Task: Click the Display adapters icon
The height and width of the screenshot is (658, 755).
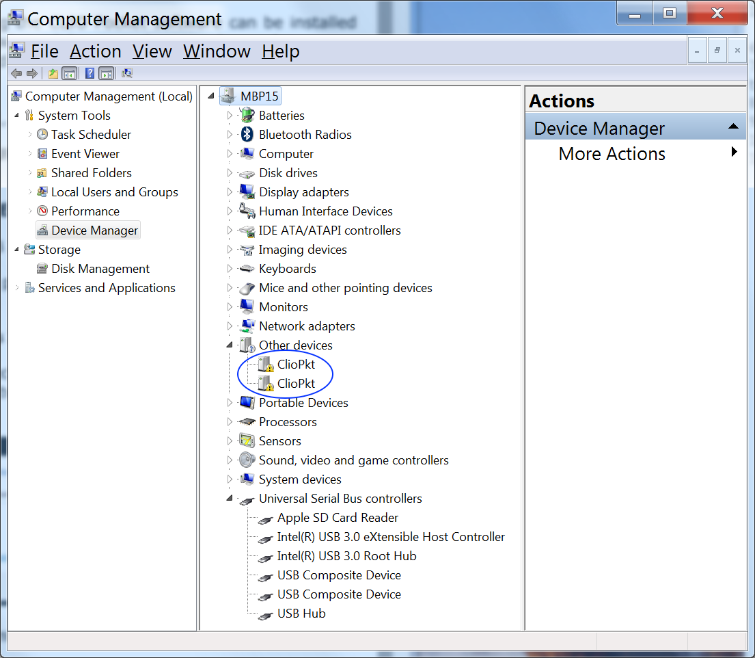Action: (247, 192)
